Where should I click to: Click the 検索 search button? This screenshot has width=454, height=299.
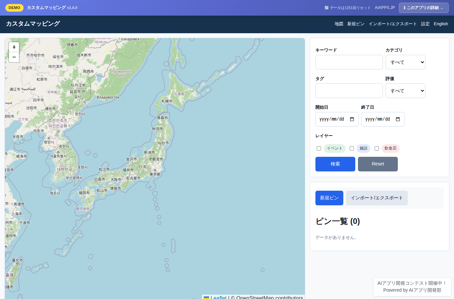click(335, 164)
